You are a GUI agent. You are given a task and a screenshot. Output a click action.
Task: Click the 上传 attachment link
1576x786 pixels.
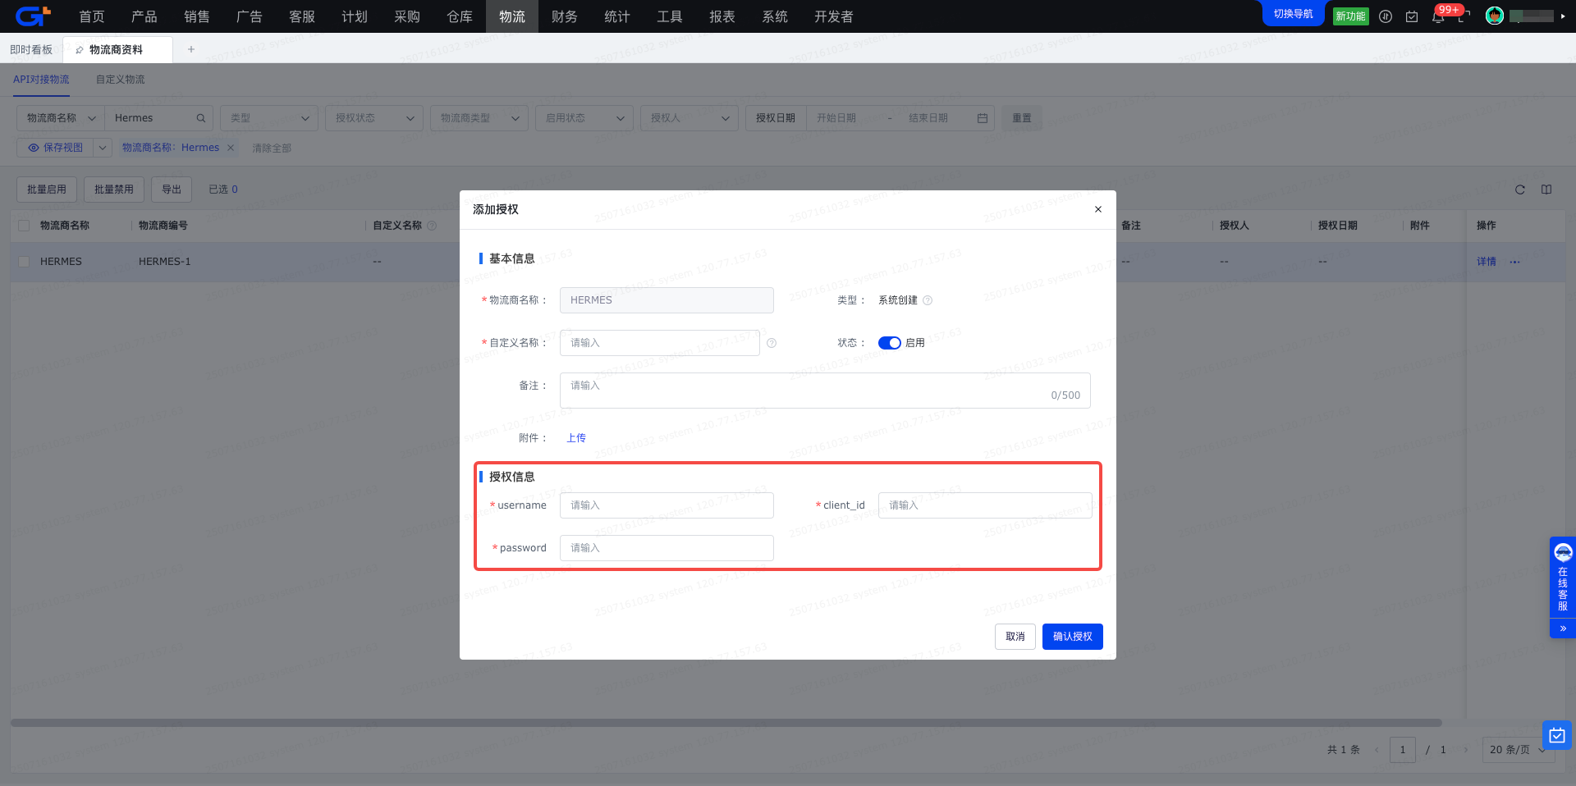[x=576, y=438]
